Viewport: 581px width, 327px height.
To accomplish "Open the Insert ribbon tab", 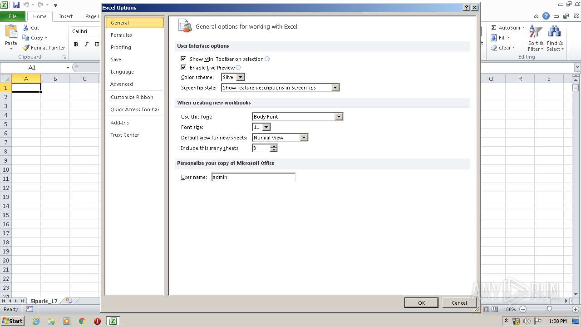I will click(66, 16).
